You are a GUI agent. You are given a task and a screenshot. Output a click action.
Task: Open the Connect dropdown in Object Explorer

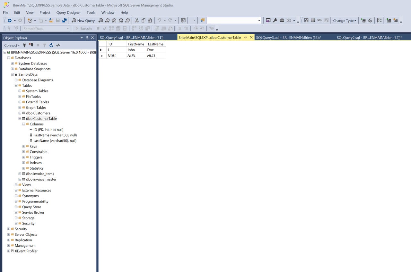point(12,45)
